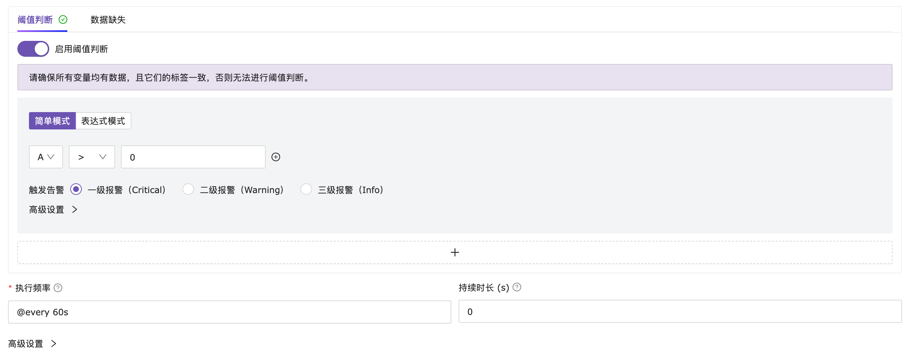Expand 高级设置 inside the threshold rule panel
Image resolution: width=915 pixels, height=363 pixels.
click(53, 210)
